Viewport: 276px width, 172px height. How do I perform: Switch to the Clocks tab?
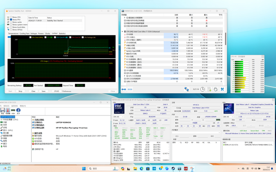pos(47,34)
